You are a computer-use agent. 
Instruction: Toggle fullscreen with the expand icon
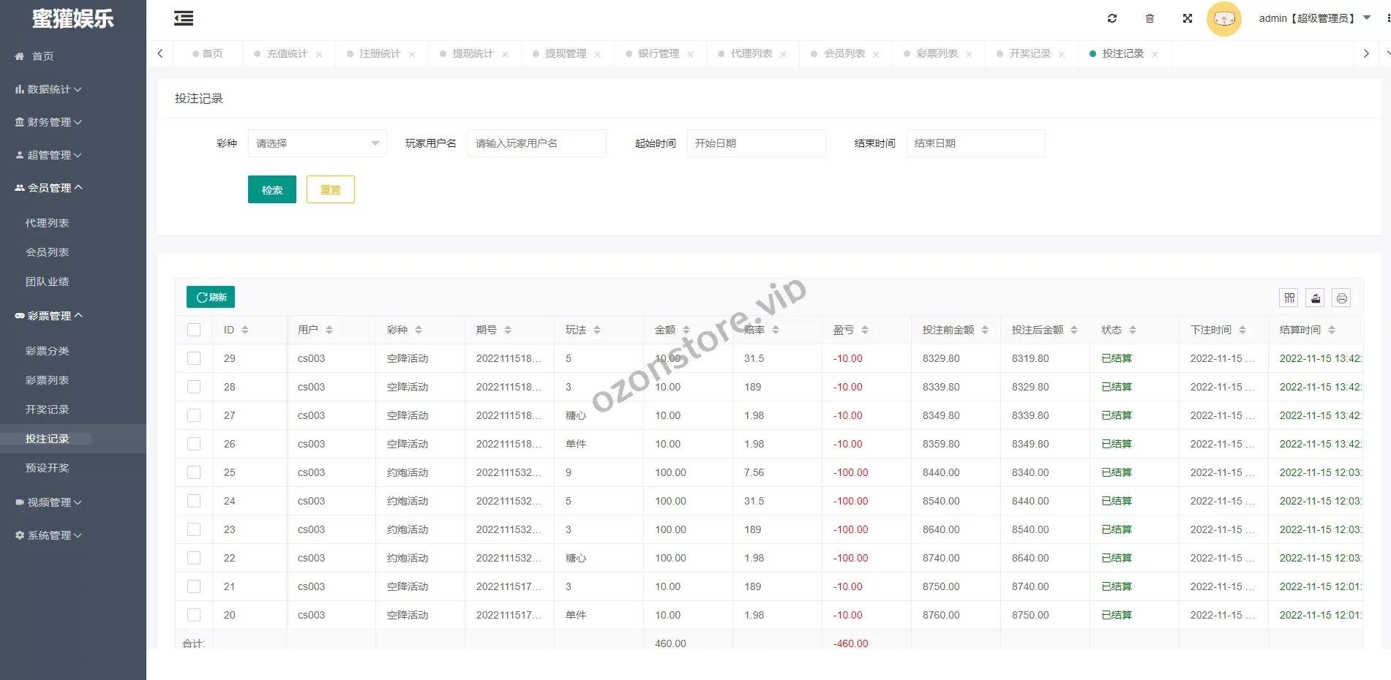pos(1188,18)
